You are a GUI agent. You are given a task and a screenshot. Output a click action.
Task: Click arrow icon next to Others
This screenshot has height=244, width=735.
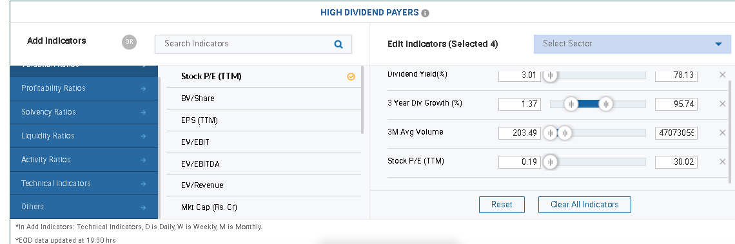[x=143, y=207]
